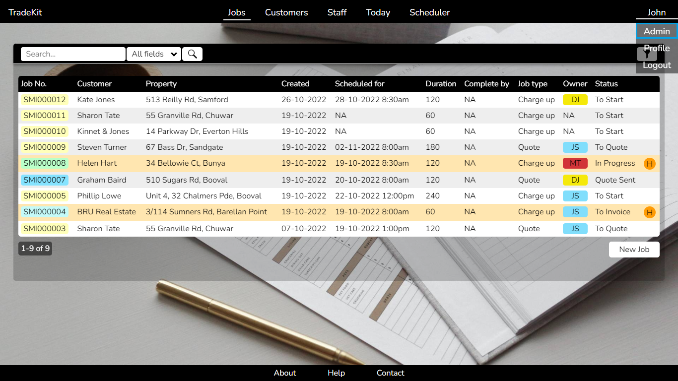Open the Customers tab
678x381 pixels.
[286, 12]
